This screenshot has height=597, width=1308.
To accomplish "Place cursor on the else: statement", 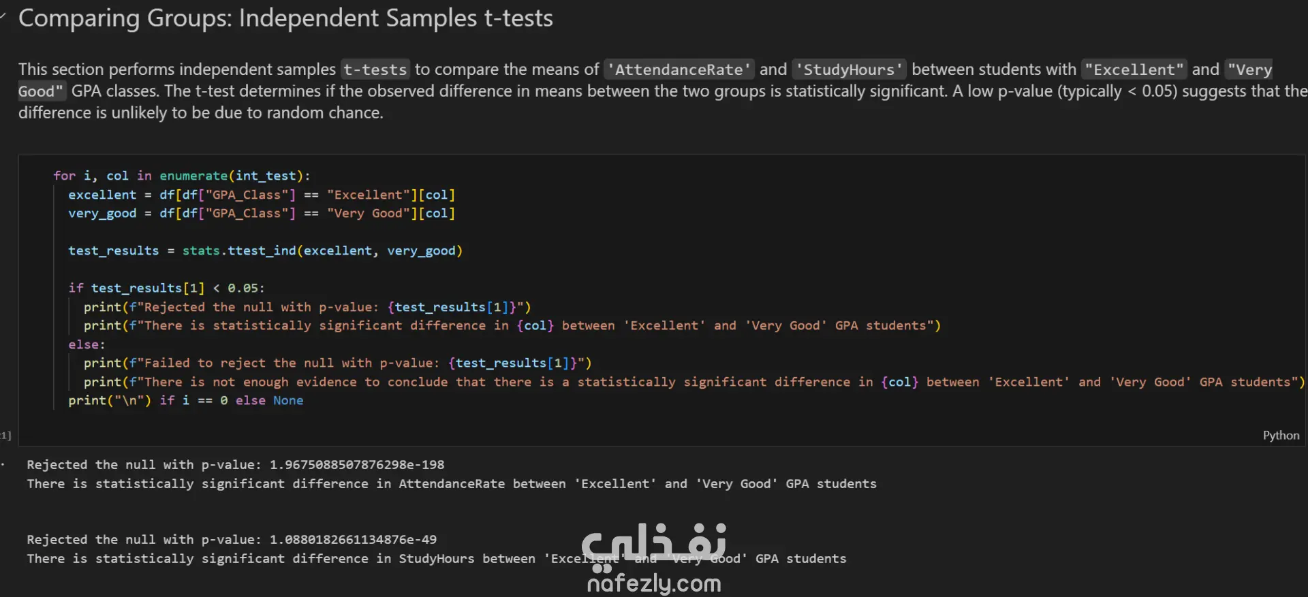I will 87,344.
